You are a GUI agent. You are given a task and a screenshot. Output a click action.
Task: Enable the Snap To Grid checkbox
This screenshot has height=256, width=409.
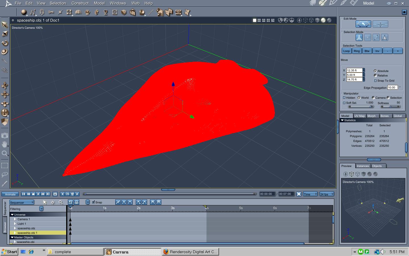pos(375,80)
